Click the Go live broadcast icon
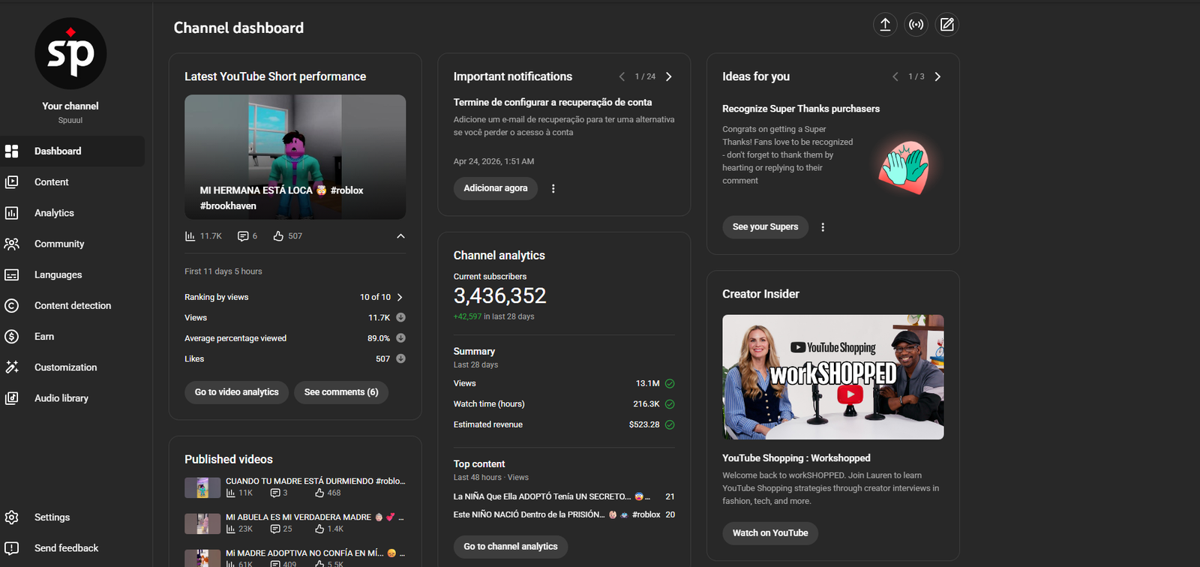Image resolution: width=1200 pixels, height=567 pixels. pyautogui.click(x=916, y=25)
